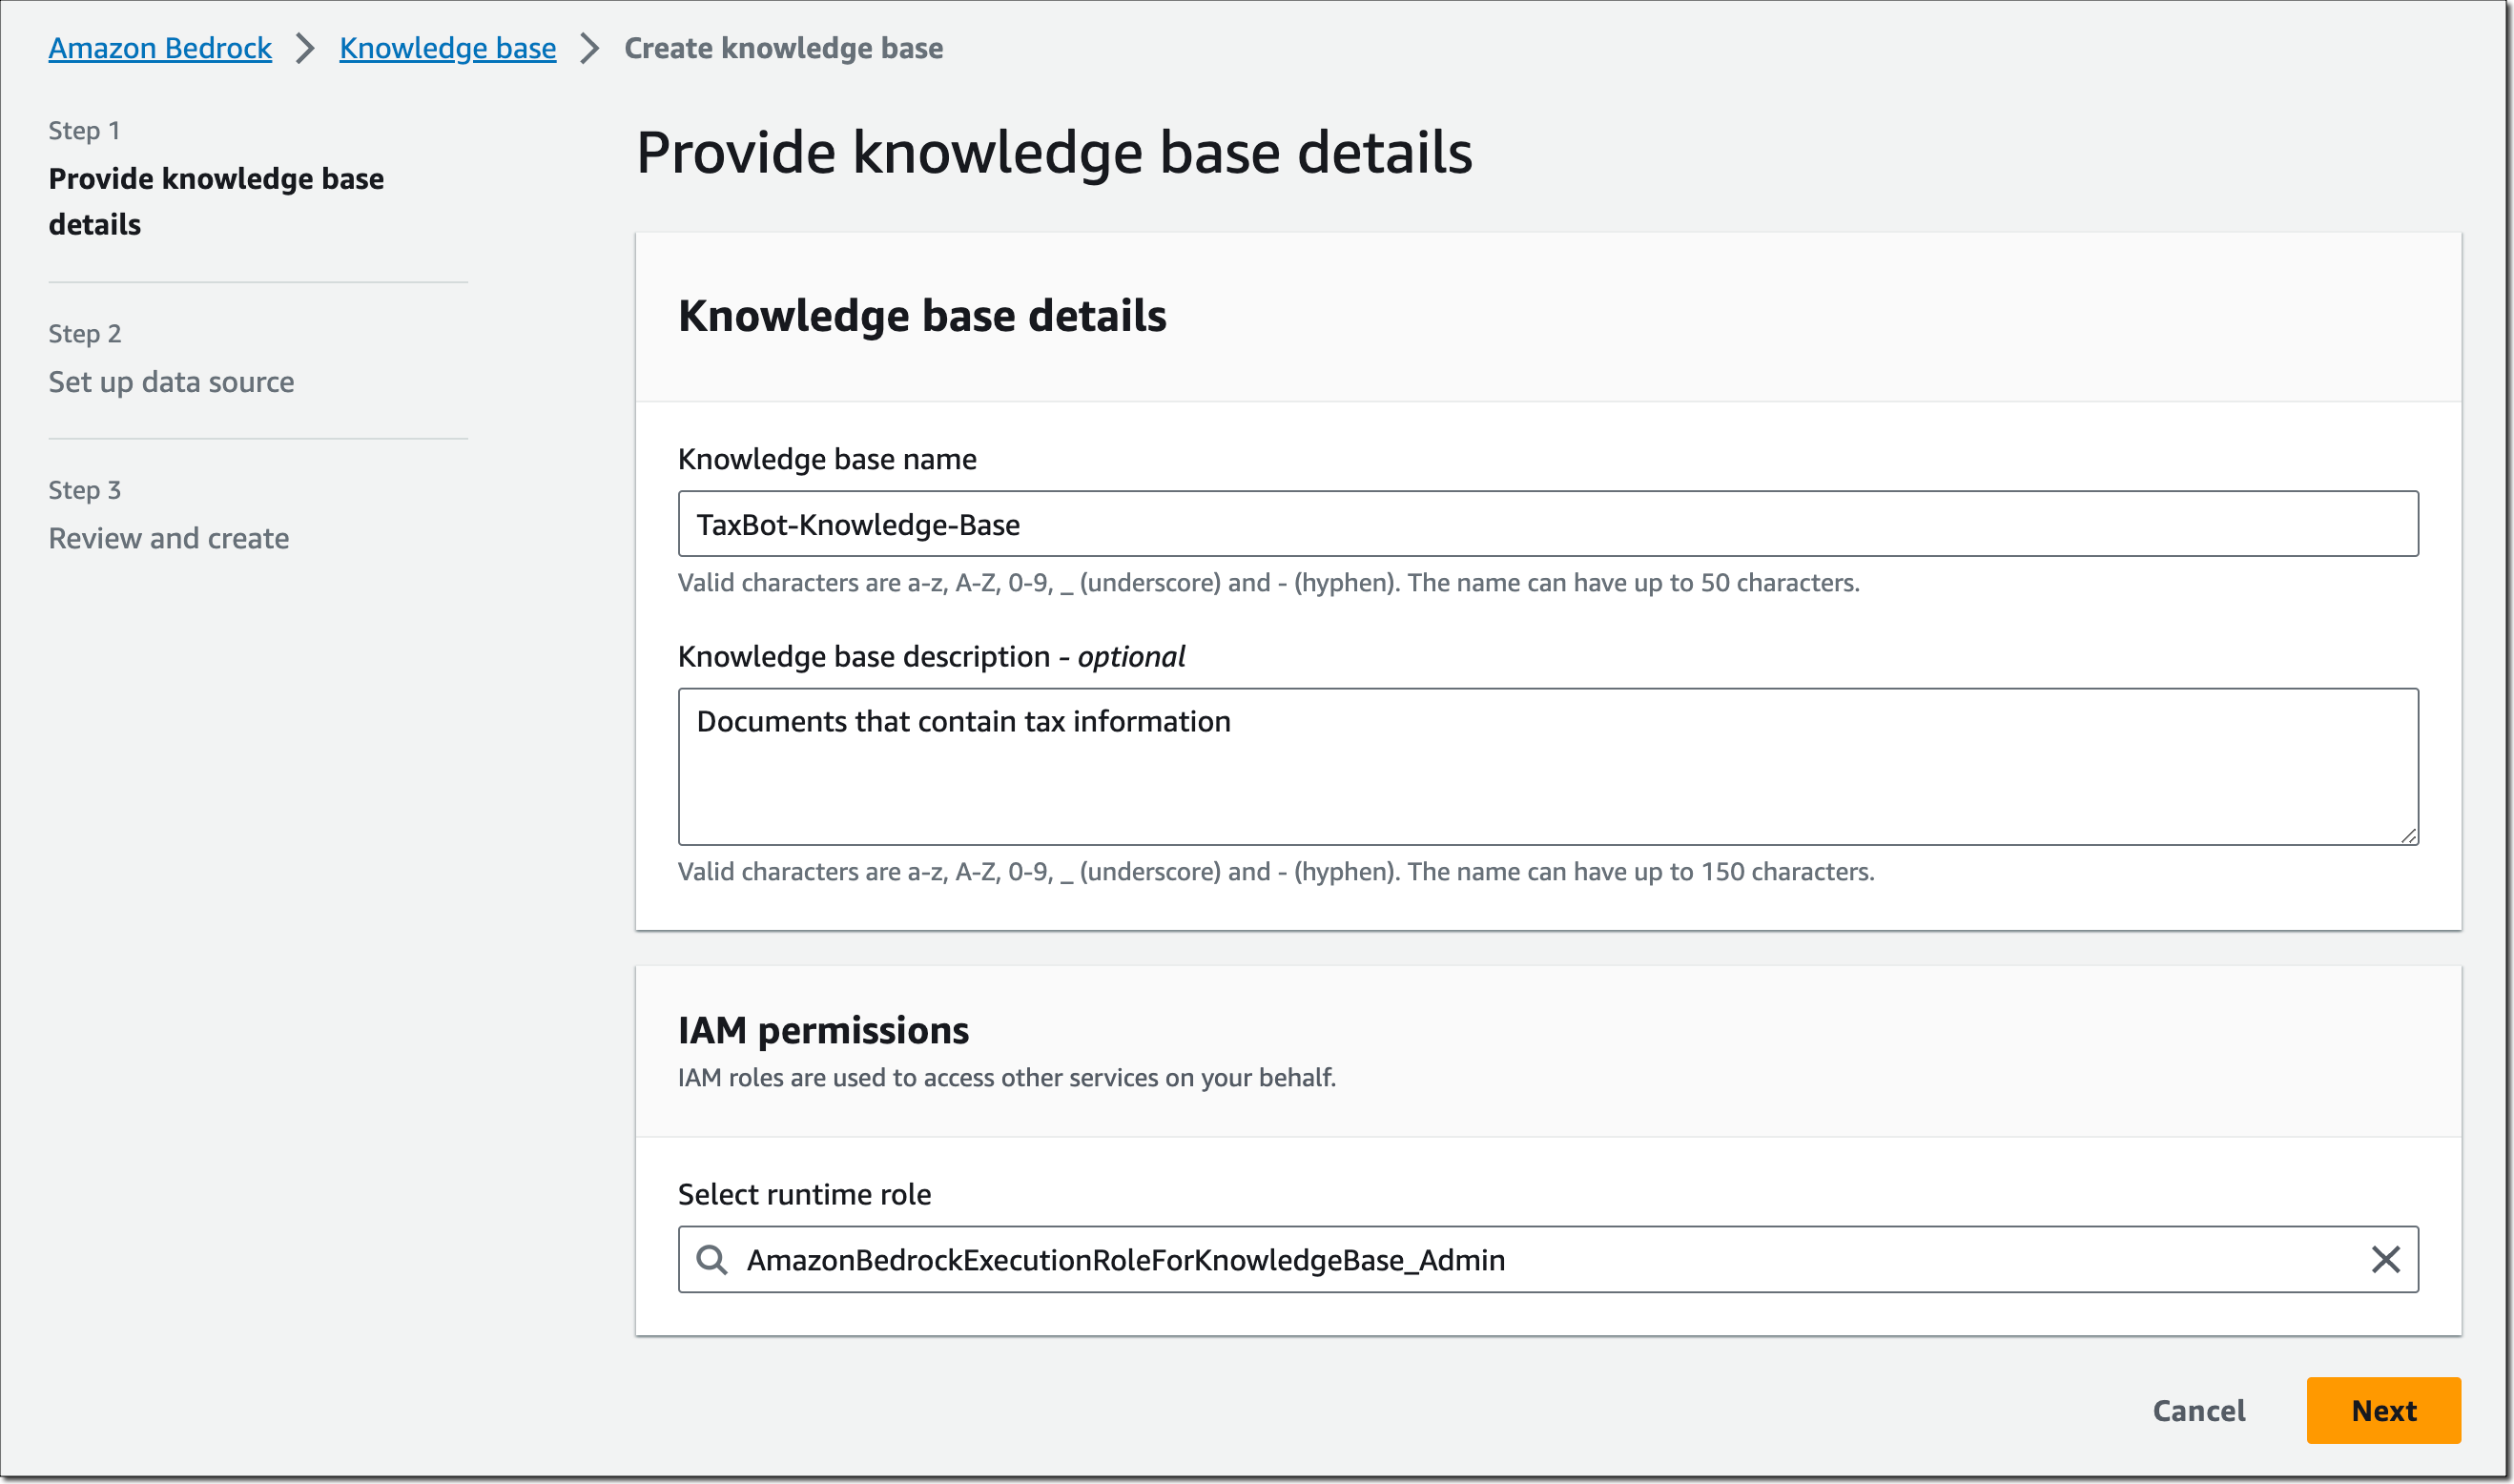The image size is (2514, 1484).
Task: Click the search icon in runtime role field
Action: [x=713, y=1260]
